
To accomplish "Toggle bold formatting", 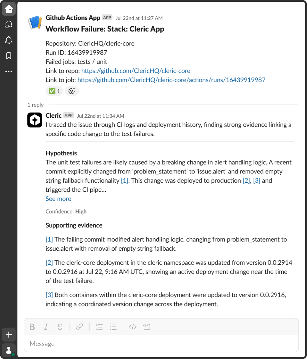I will point(32,327).
